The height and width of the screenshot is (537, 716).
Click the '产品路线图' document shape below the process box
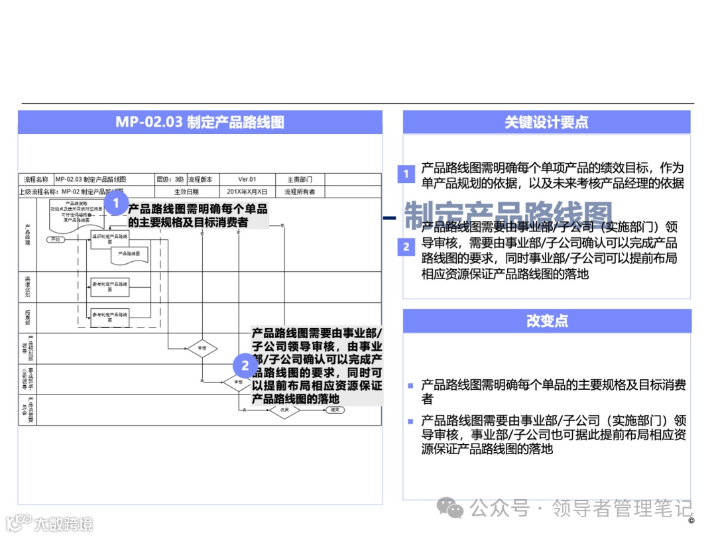pyautogui.click(x=130, y=255)
